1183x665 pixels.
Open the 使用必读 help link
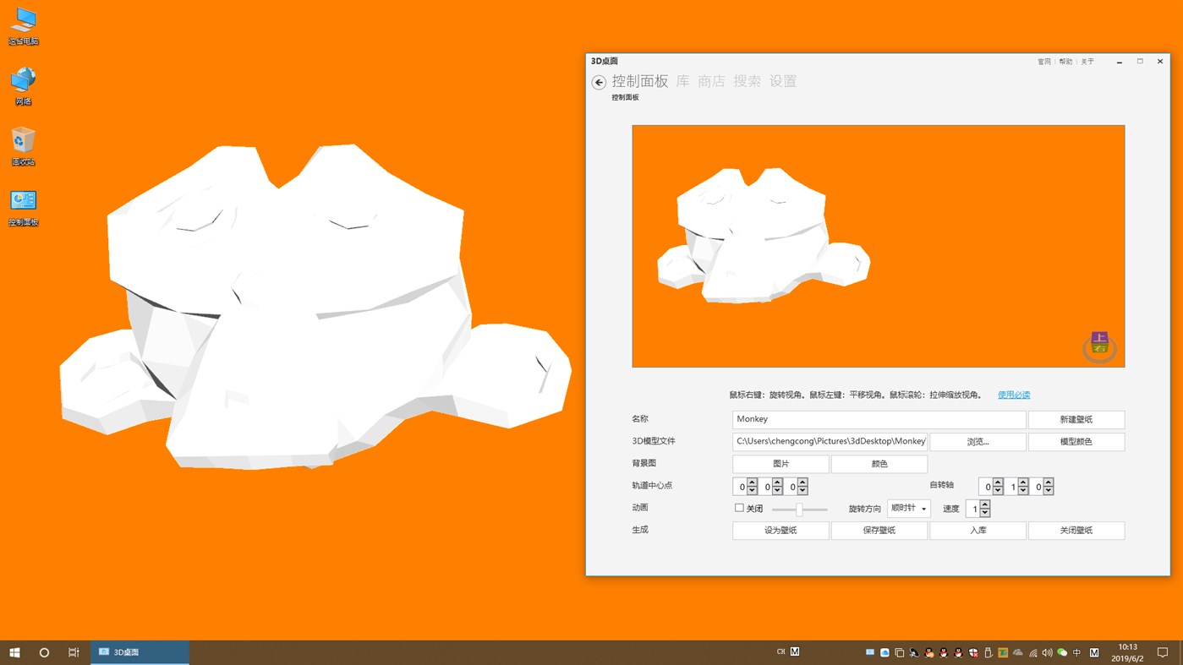[1012, 394]
